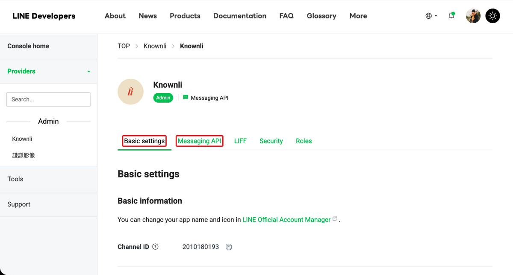Go to Console home

click(48, 46)
